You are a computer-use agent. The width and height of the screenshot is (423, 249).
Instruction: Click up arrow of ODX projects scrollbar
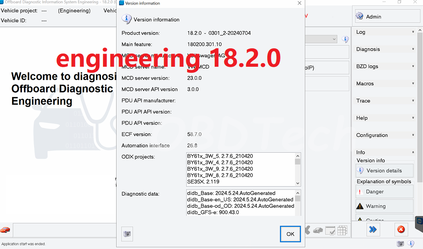pyautogui.click(x=298, y=156)
